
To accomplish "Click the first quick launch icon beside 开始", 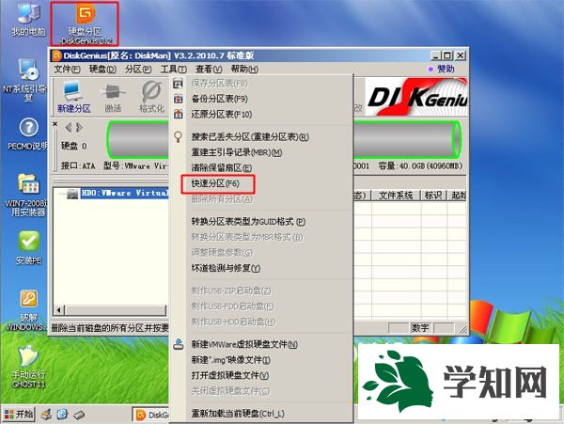I will [x=46, y=415].
